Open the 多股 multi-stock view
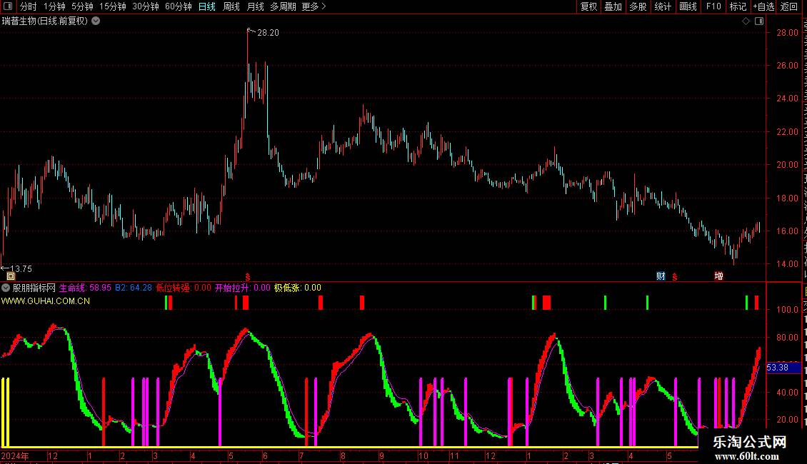 638,6
